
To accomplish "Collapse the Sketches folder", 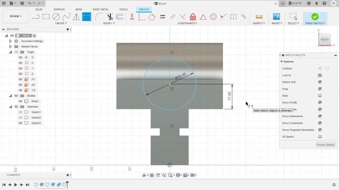I will [11, 107].
